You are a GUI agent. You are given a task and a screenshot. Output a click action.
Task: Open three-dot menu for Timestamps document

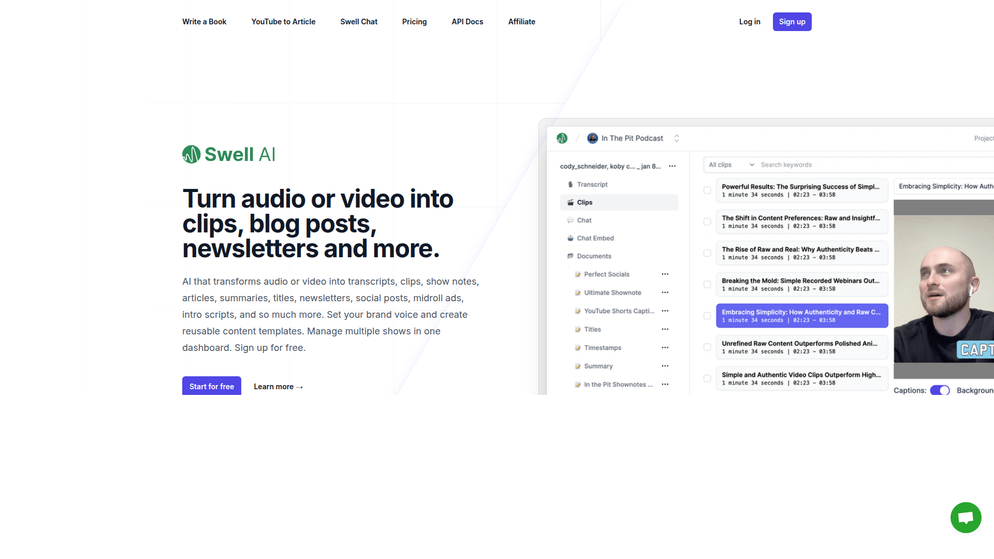665,348
